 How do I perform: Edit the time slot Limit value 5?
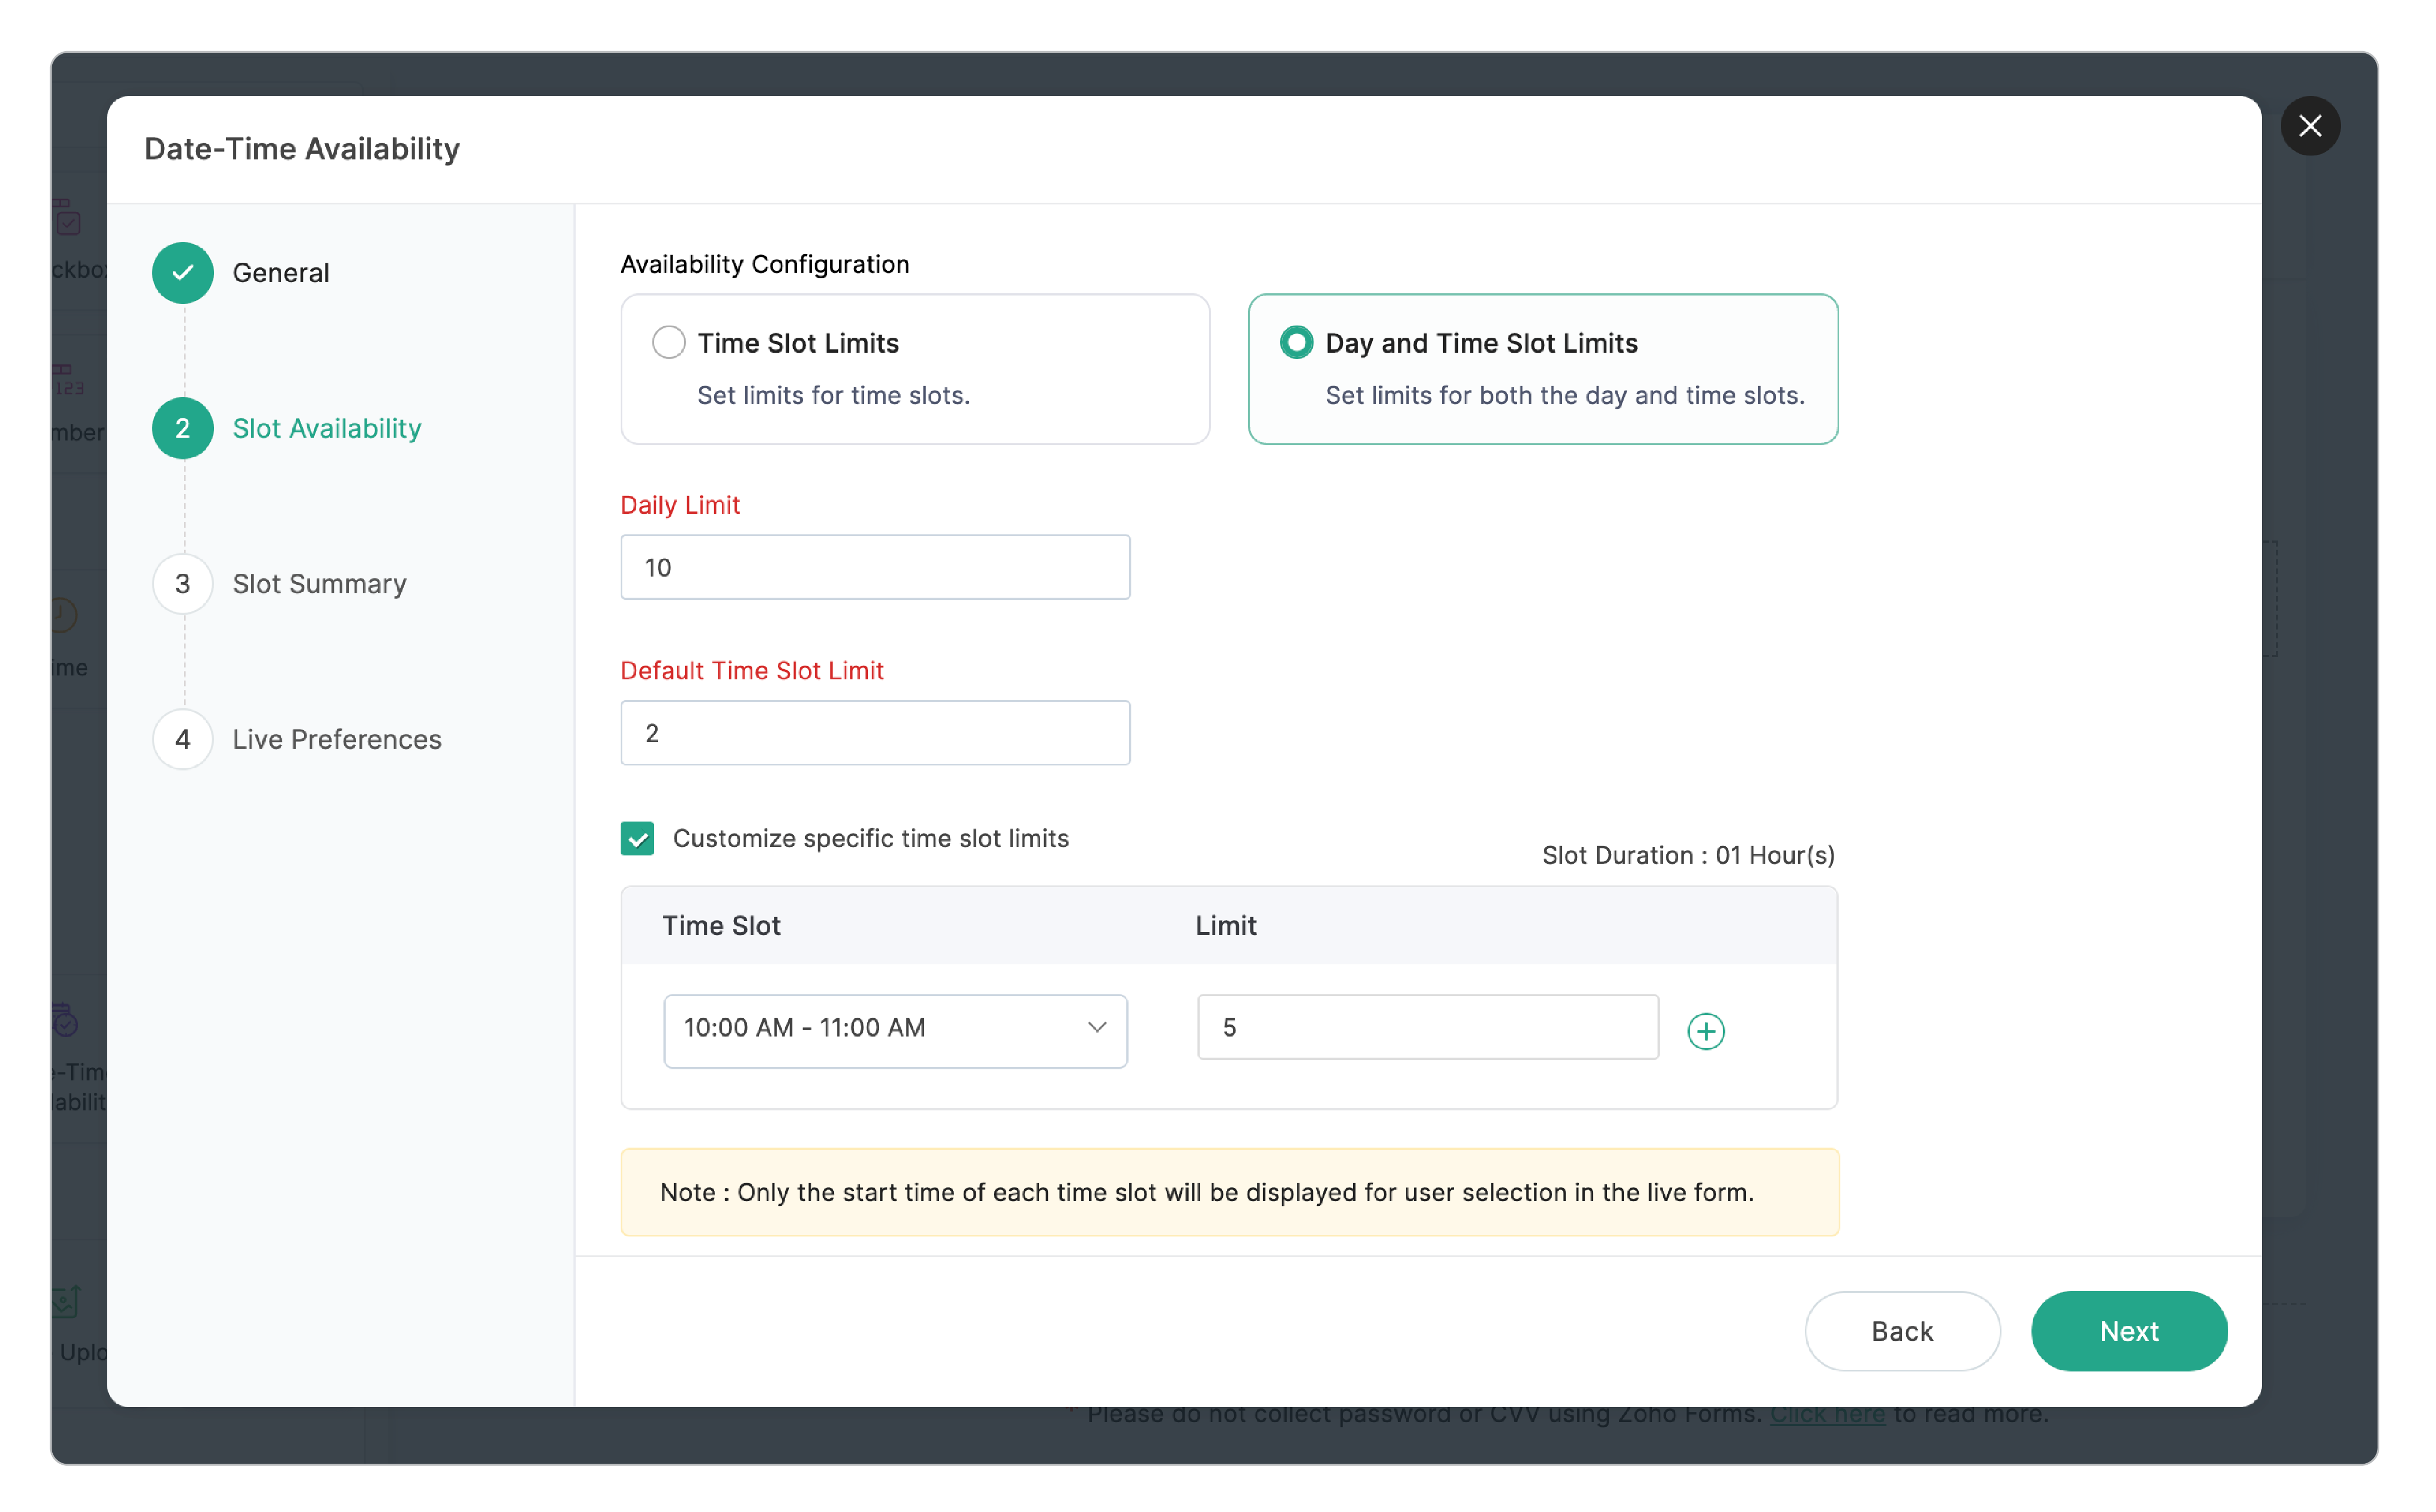[x=1427, y=1028]
